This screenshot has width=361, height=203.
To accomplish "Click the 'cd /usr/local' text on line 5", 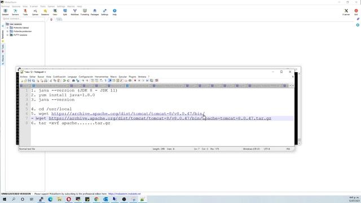I will [x=55, y=109].
